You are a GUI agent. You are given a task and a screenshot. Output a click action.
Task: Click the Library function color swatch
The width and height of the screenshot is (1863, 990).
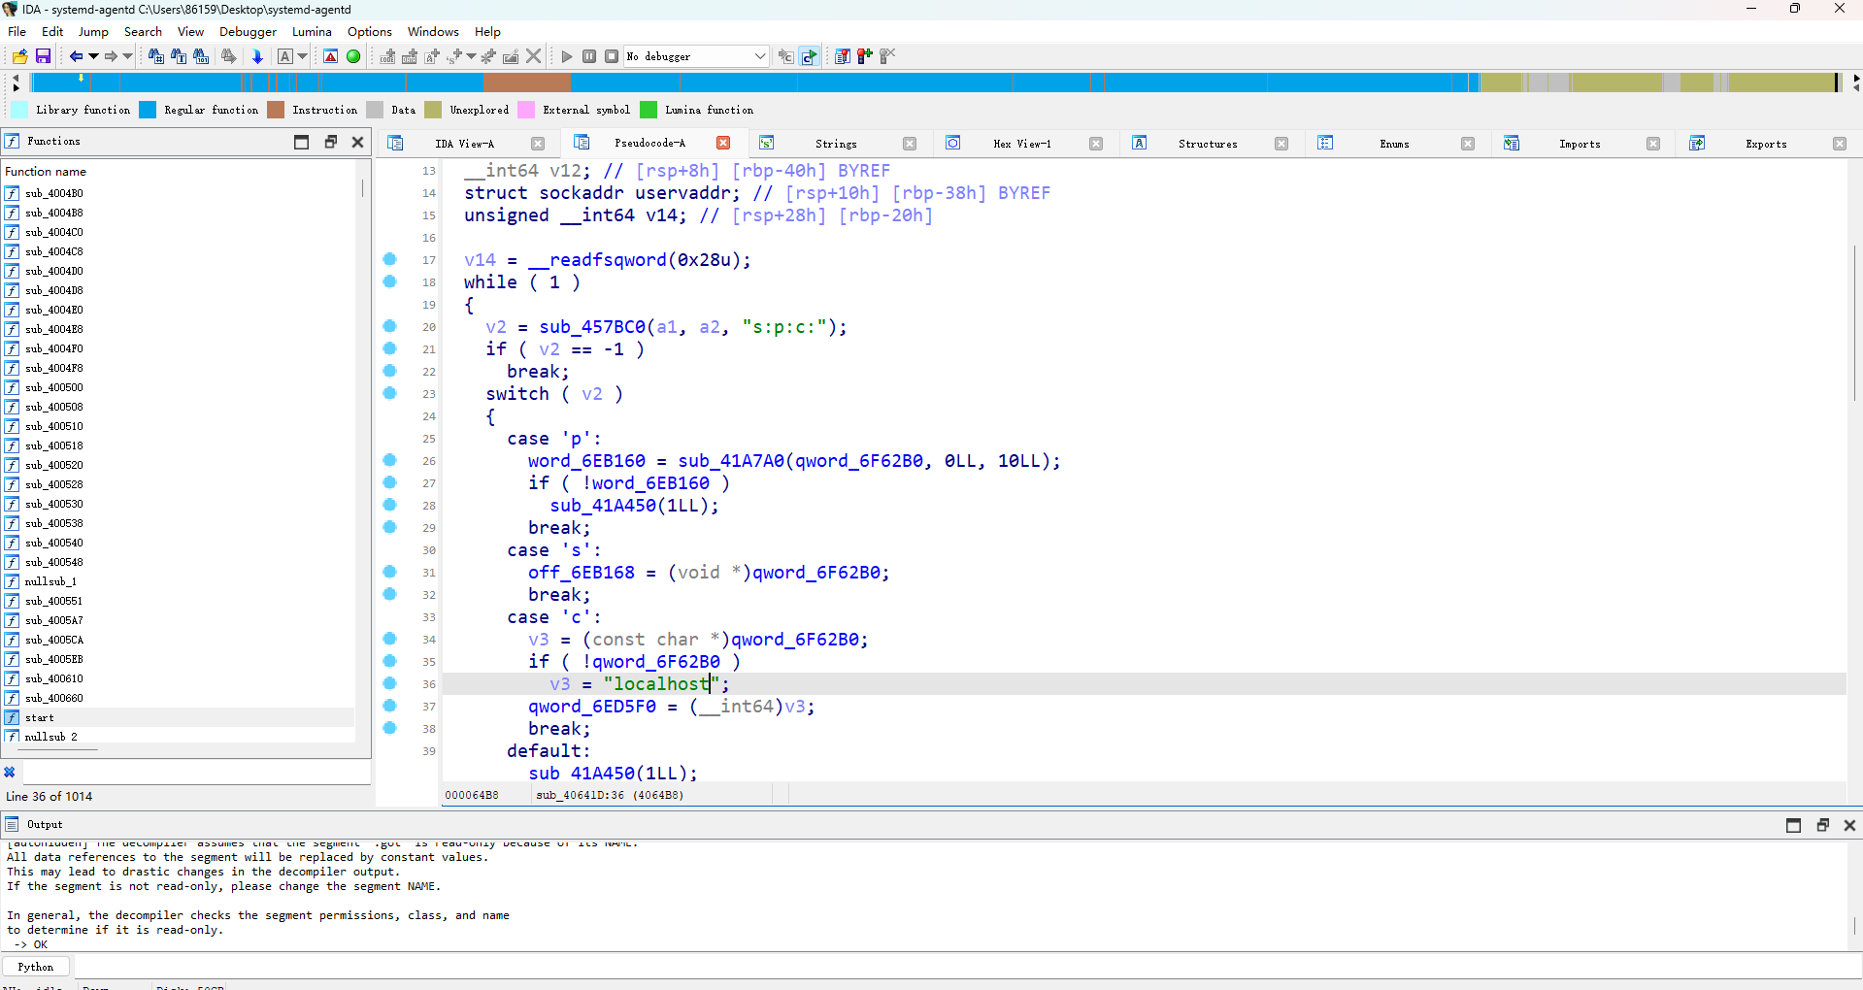19,110
